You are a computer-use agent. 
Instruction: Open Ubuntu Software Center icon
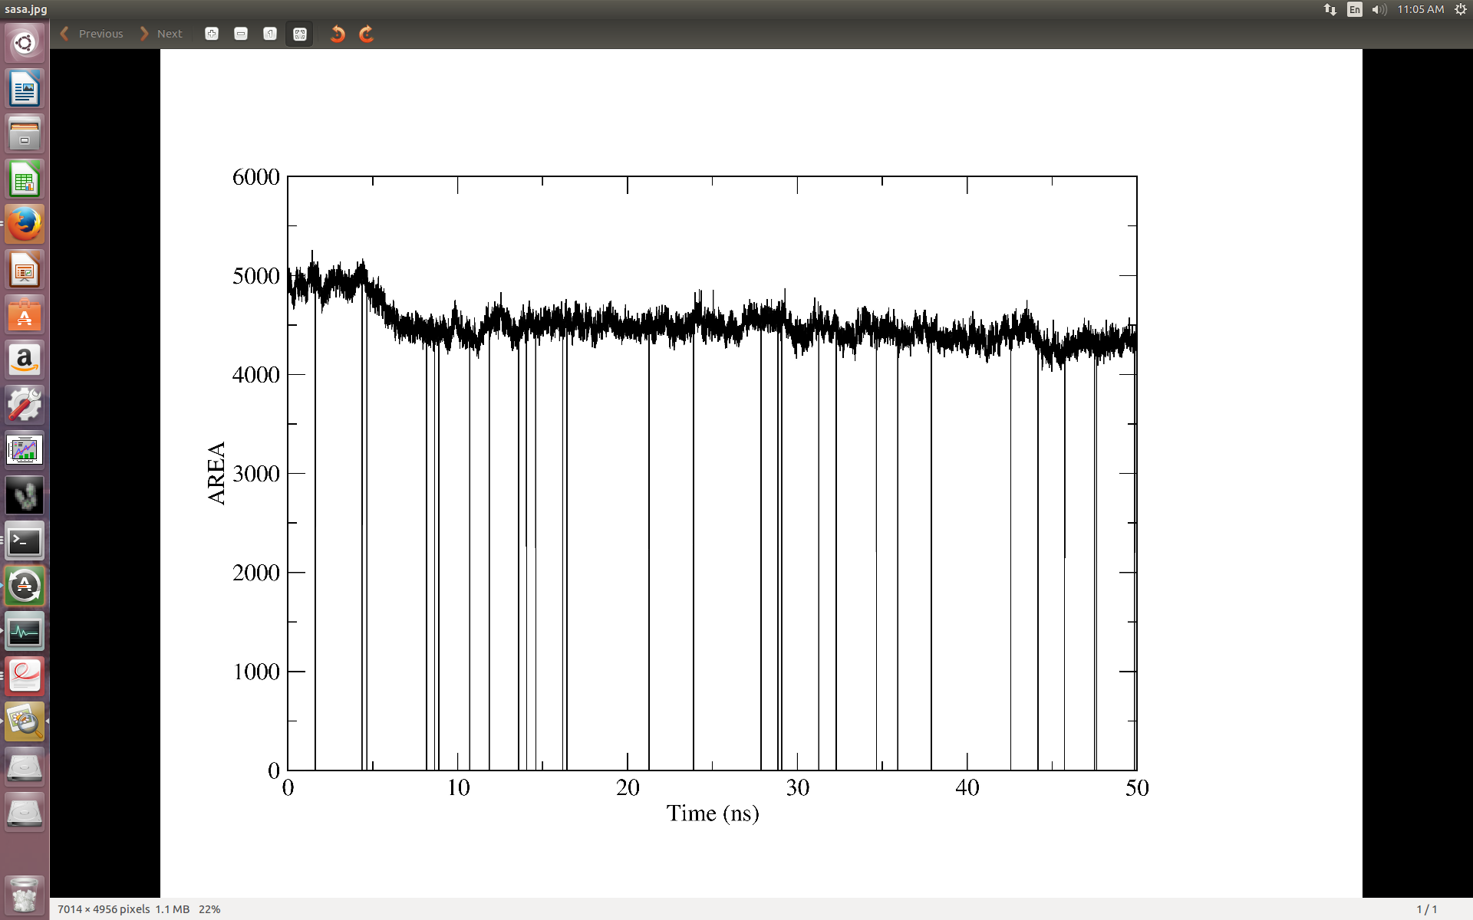point(25,315)
